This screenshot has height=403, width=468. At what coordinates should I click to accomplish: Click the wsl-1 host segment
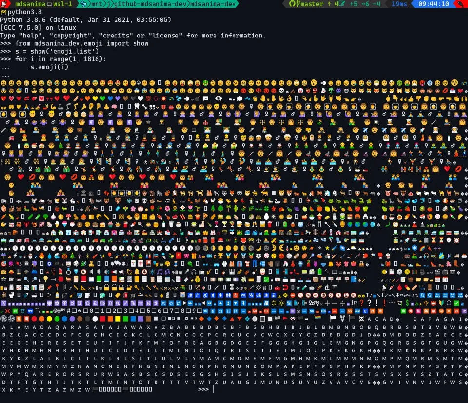[x=62, y=4]
